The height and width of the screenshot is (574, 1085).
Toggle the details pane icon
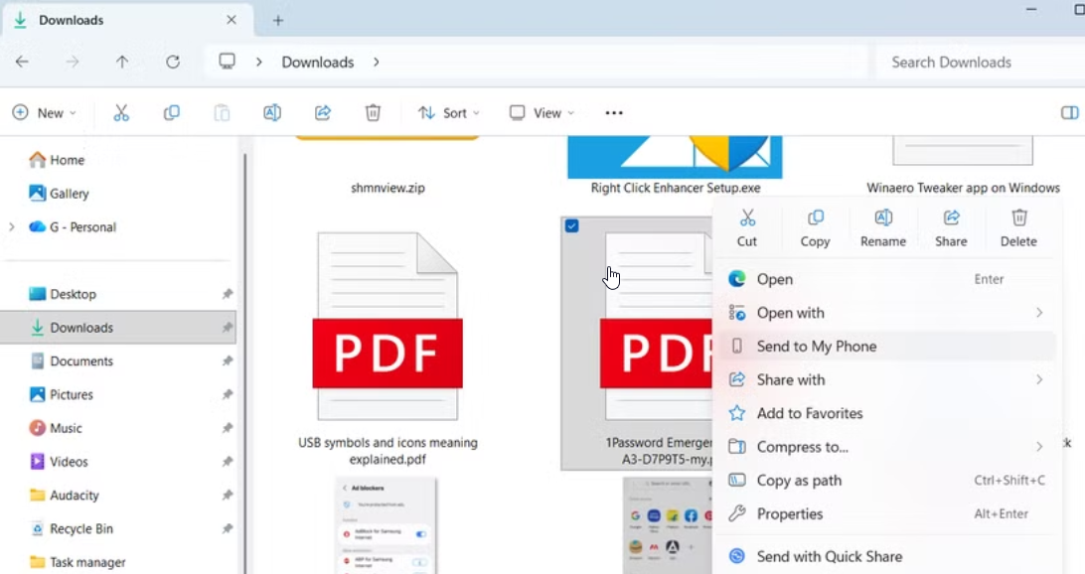(1069, 113)
